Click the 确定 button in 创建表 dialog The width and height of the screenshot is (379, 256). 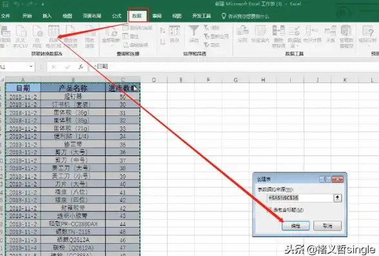(296, 226)
